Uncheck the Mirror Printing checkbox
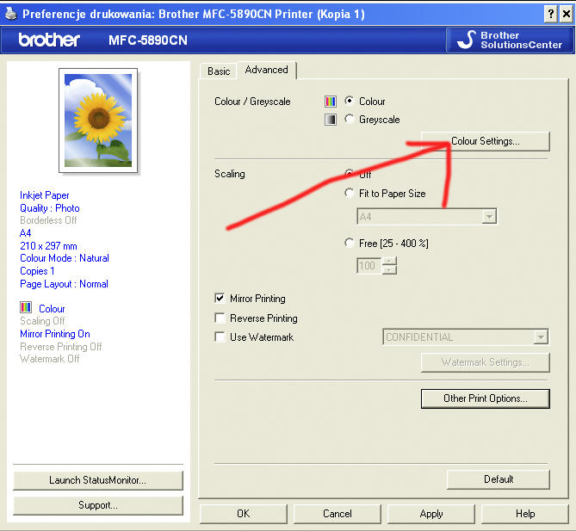The image size is (576, 531). [220, 298]
